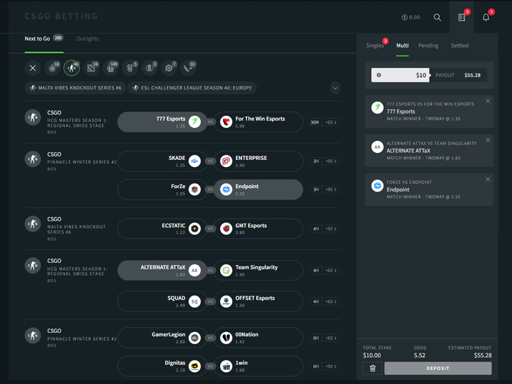512x384 pixels.
Task: Open the Singles bet slip tab
Action: [375, 45]
